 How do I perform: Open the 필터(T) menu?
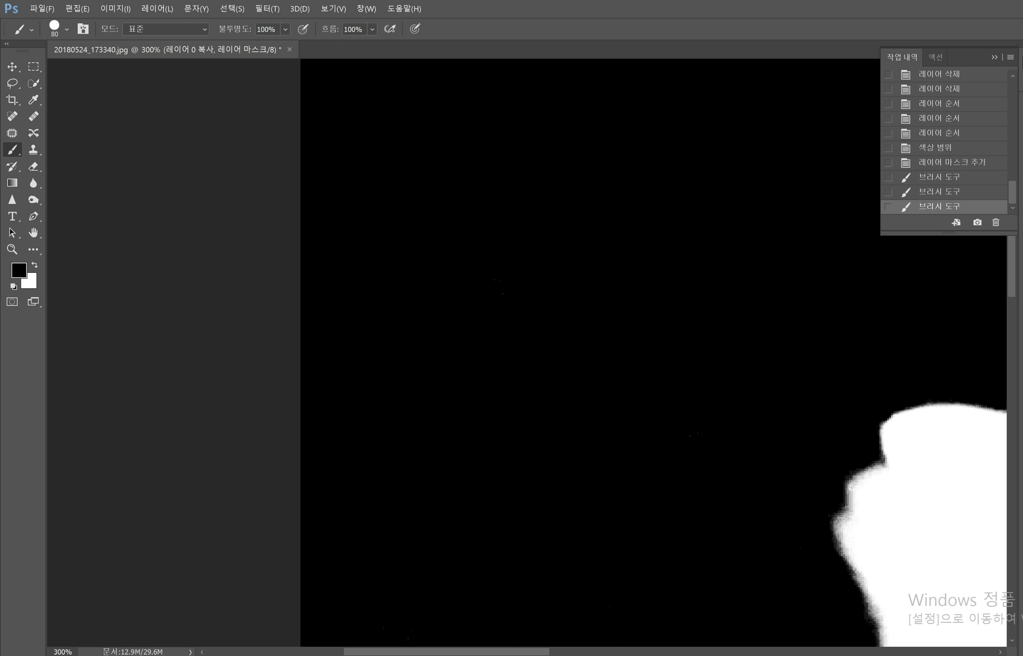(267, 8)
